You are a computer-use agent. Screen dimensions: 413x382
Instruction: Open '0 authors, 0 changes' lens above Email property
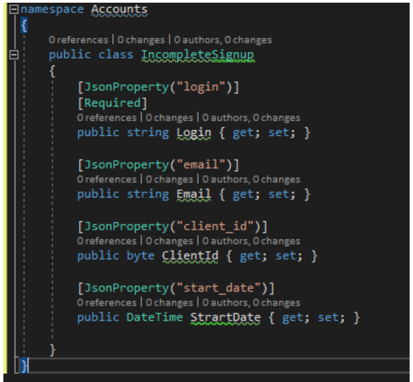[251, 179]
